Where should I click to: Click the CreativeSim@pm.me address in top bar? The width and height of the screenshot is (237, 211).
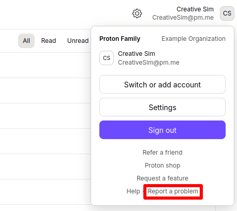tap(183, 18)
